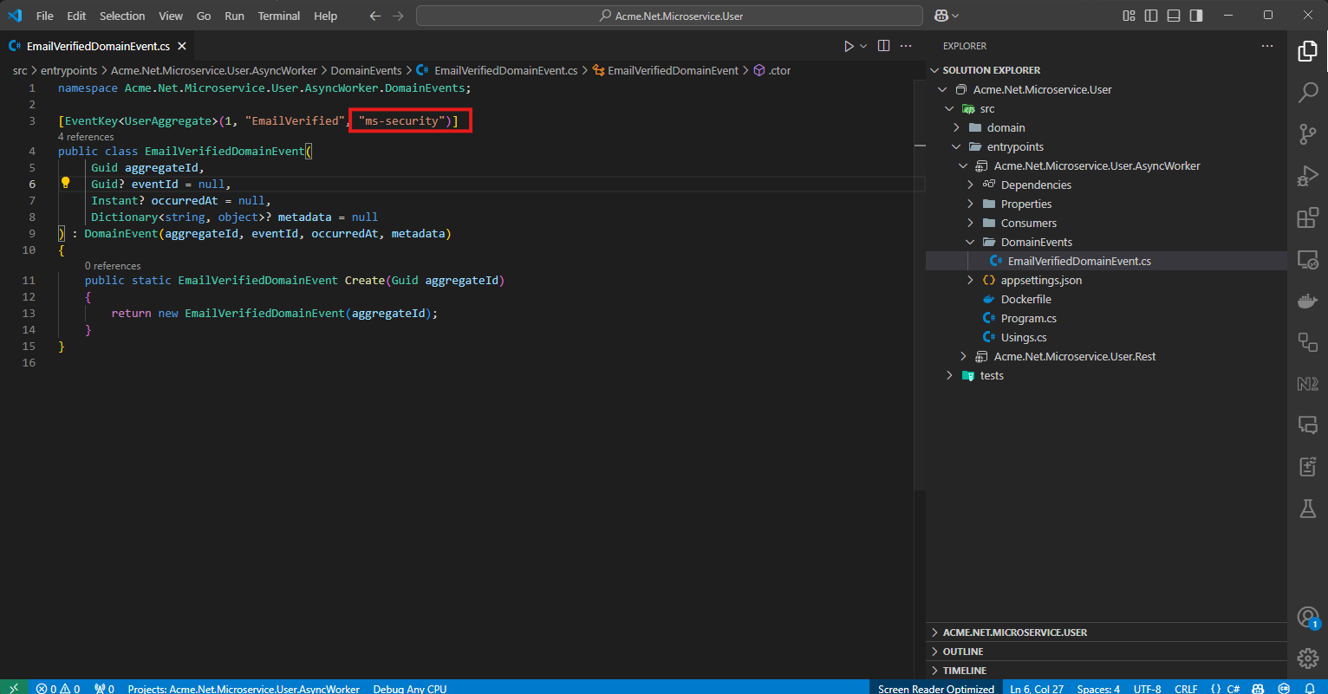Image resolution: width=1328 pixels, height=694 pixels.
Task: Open the Accounts menu icon
Action: point(1307,617)
